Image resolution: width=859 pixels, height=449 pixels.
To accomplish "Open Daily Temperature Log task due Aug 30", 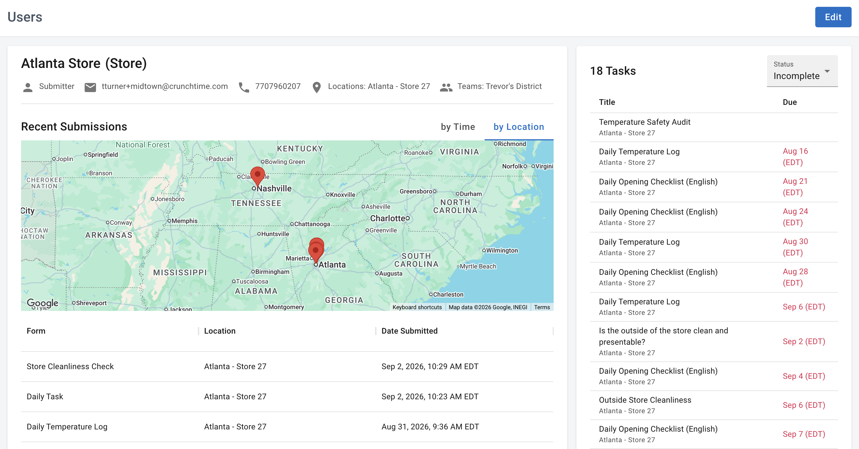I will click(713, 247).
